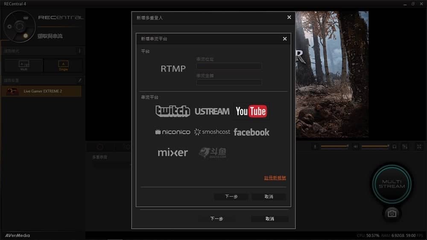Click the 6.92GB RAM readout
The image size is (427, 240).
(398, 235)
